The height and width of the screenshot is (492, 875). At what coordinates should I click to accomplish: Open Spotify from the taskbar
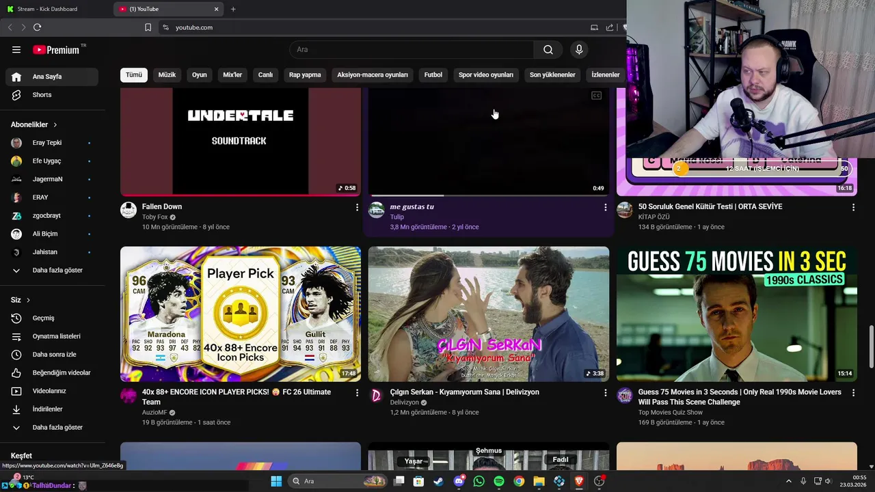499,481
